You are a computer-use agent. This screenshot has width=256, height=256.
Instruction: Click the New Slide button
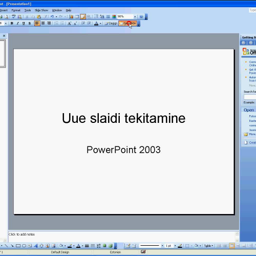pyautogui.click(x=128, y=24)
